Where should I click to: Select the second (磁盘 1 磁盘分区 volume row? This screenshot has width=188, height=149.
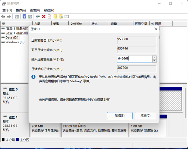pyautogui.click(x=15, y=33)
